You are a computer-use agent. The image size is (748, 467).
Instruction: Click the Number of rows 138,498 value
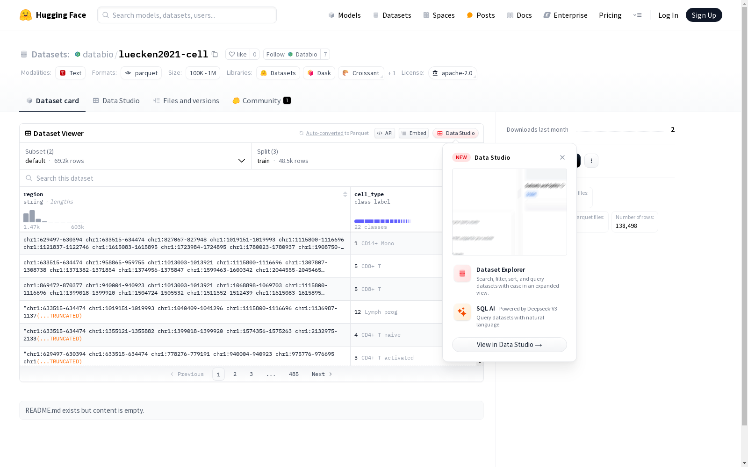(x=626, y=226)
